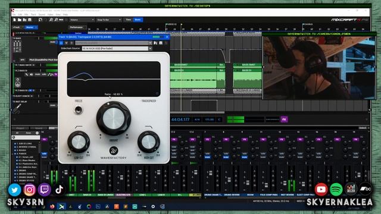Switch to the Project tab in the lower panel

[20, 128]
